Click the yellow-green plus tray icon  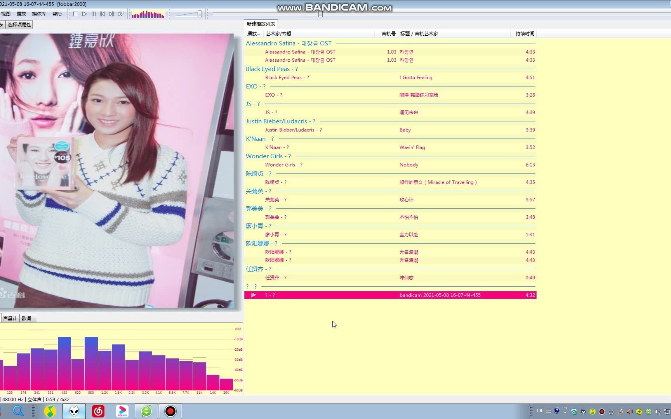tap(639, 412)
